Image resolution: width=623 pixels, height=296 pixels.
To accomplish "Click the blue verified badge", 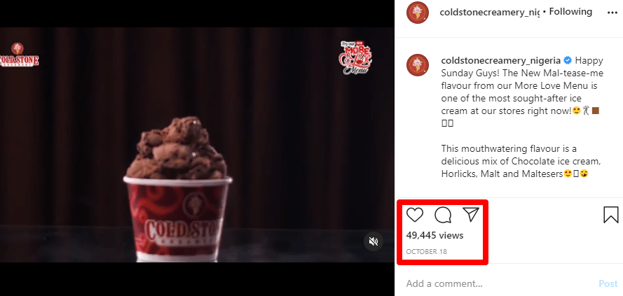I will pyautogui.click(x=568, y=61).
